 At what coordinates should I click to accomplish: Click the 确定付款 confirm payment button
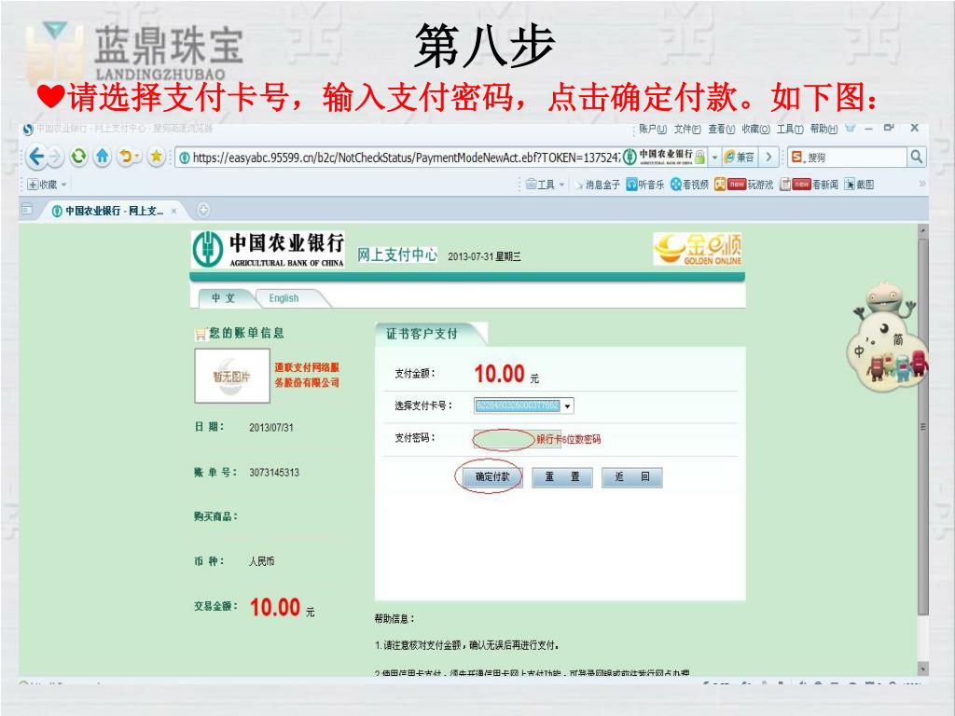coord(492,476)
